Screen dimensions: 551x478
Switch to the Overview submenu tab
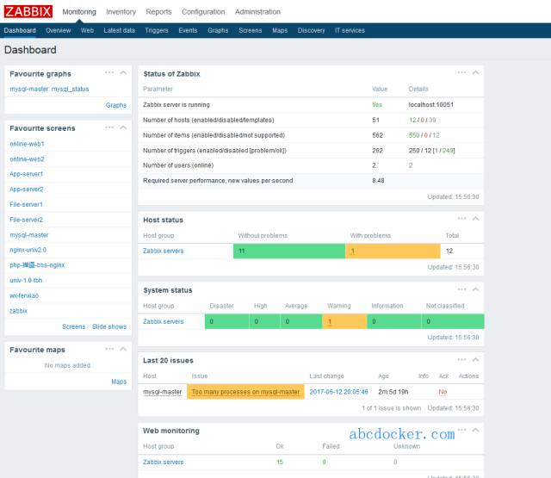pyautogui.click(x=59, y=30)
